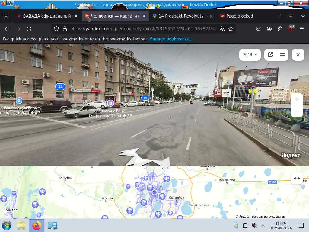Open the uBlock Origin extension with badge 43
Screen dimensions: 309x232
[x=291, y=28]
